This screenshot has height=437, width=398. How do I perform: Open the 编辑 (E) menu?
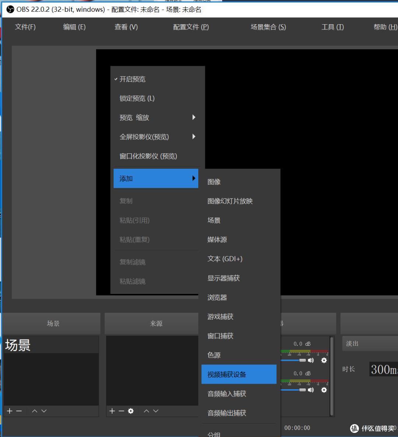pyautogui.click(x=74, y=27)
